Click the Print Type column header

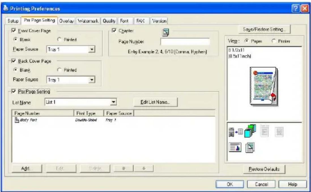pyautogui.click(x=89, y=113)
